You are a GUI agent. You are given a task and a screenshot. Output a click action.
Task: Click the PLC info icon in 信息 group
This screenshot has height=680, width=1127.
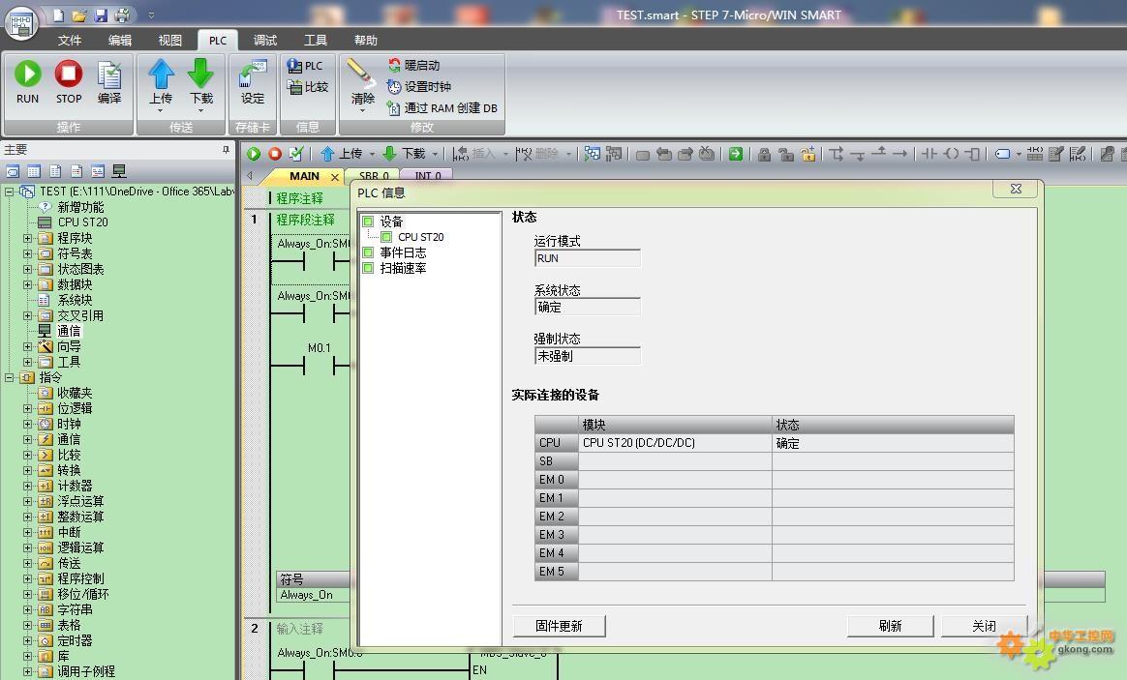pos(294,66)
